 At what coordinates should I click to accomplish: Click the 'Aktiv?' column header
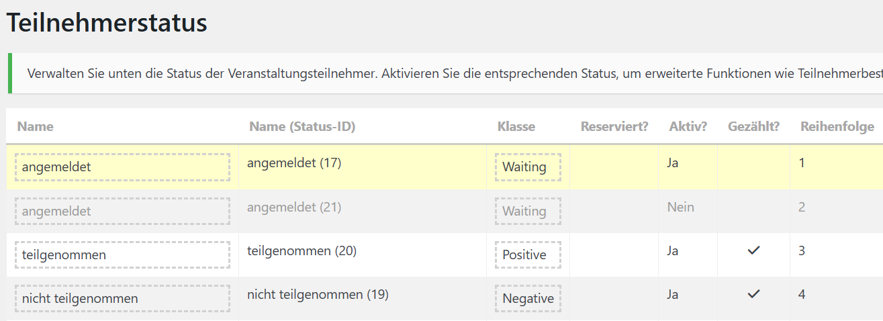[688, 126]
